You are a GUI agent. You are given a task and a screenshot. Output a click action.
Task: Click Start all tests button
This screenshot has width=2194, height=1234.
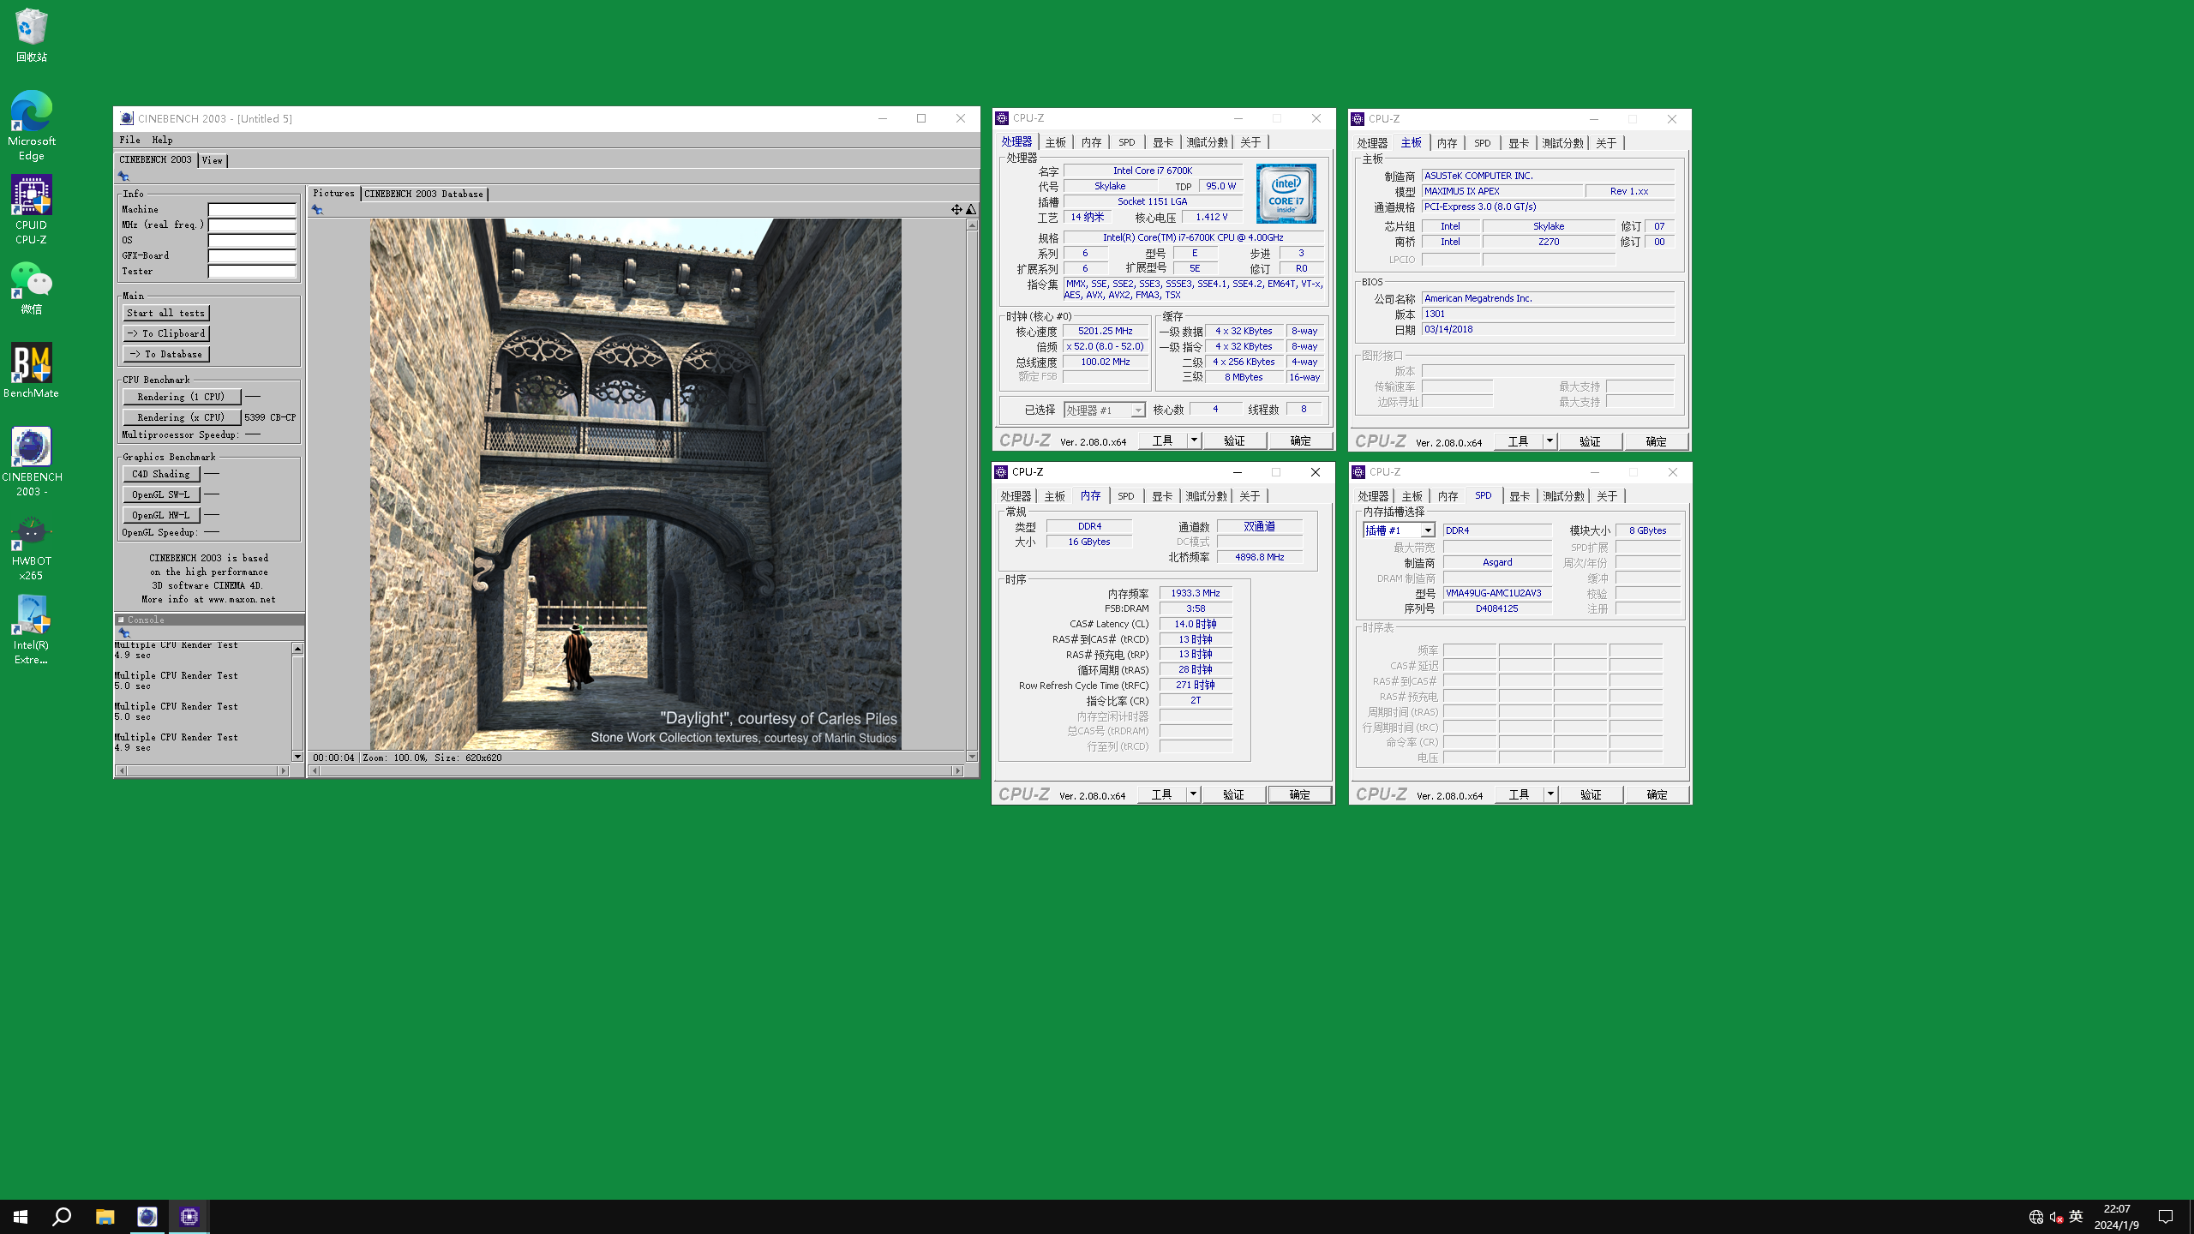(x=166, y=313)
